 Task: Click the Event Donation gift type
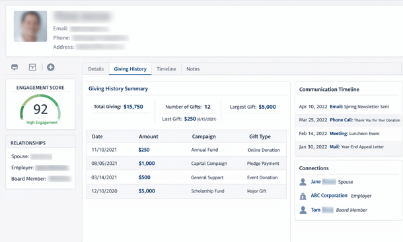point(262,177)
